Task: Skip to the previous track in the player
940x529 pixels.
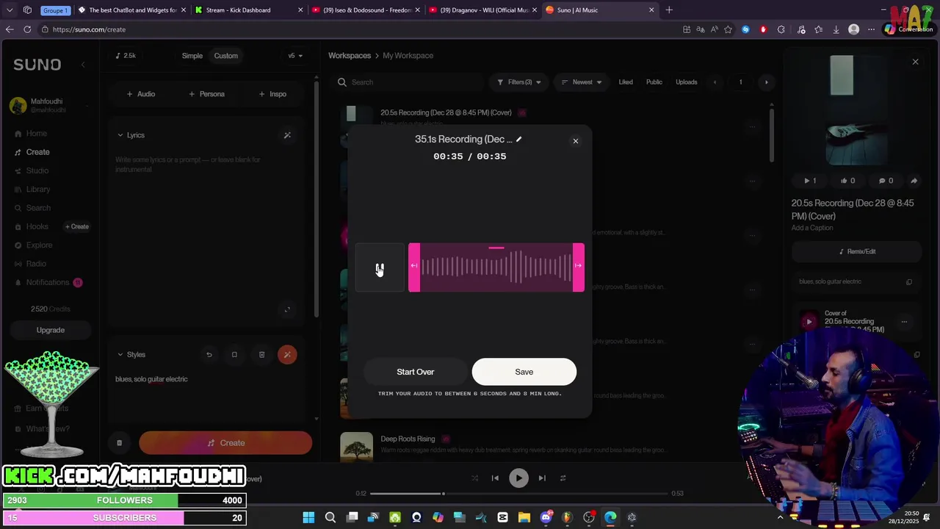Action: click(x=495, y=478)
